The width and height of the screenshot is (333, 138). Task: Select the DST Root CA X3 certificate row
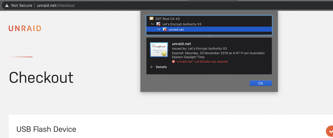(209, 19)
